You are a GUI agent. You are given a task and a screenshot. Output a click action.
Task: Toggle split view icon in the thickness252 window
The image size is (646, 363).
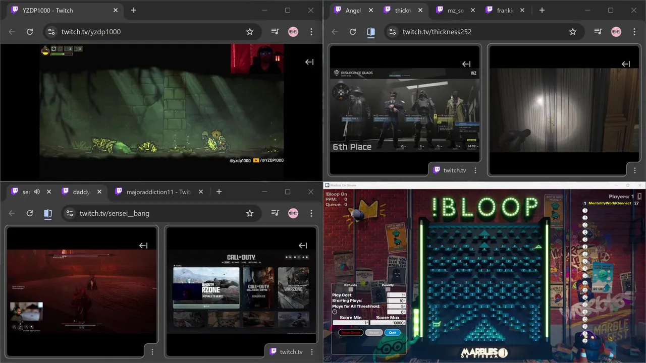(x=371, y=32)
